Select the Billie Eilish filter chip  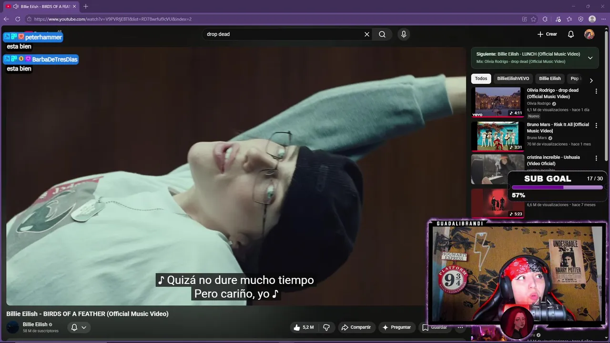550,79
